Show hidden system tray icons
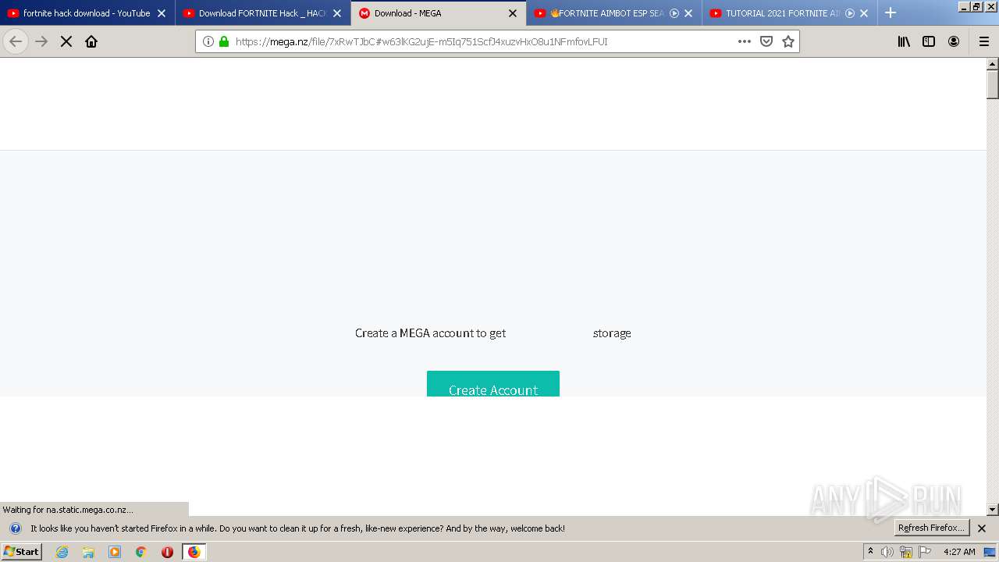 [871, 552]
